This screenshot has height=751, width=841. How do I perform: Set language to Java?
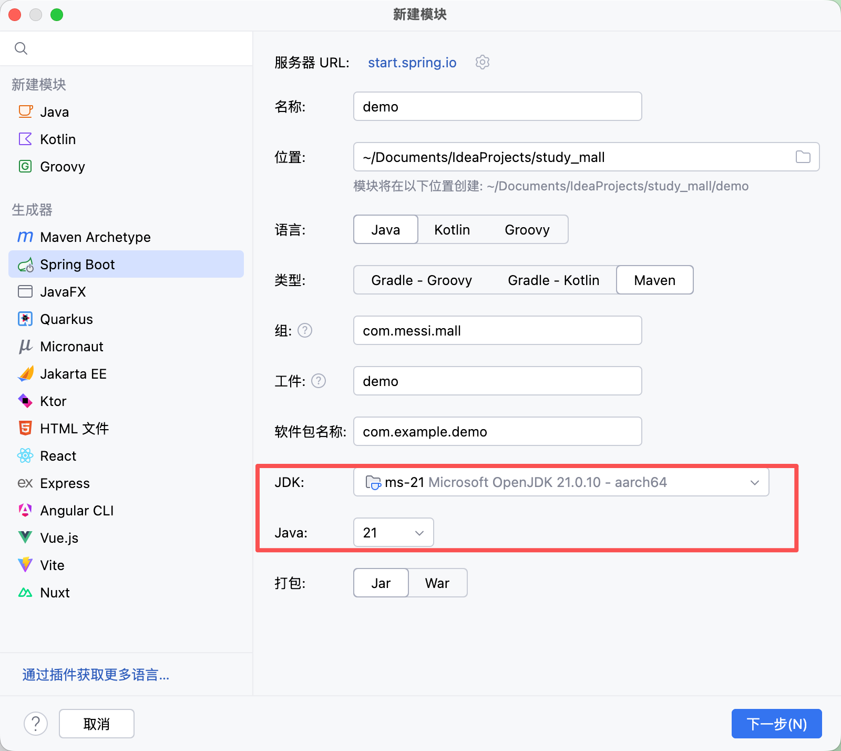(x=386, y=229)
